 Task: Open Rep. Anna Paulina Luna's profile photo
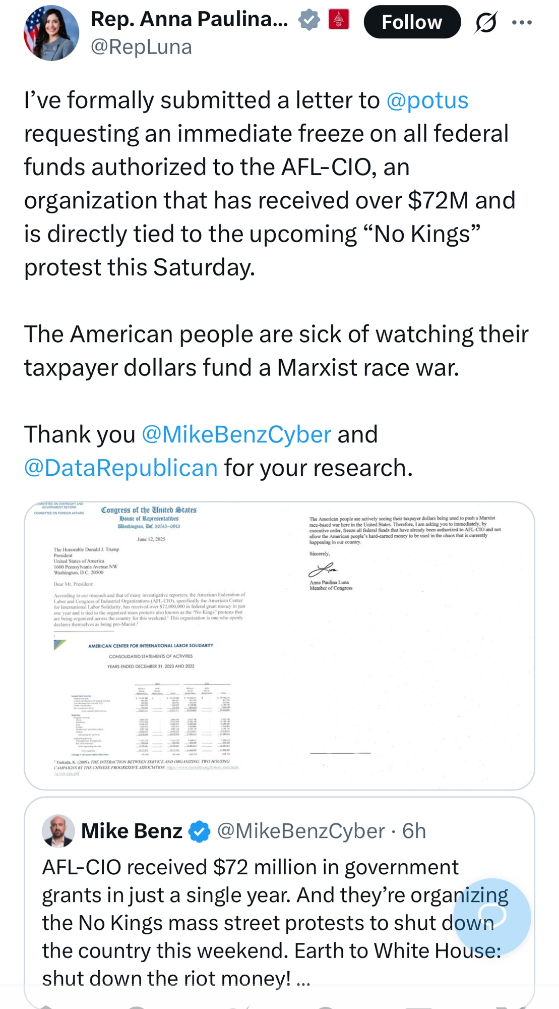(x=51, y=33)
